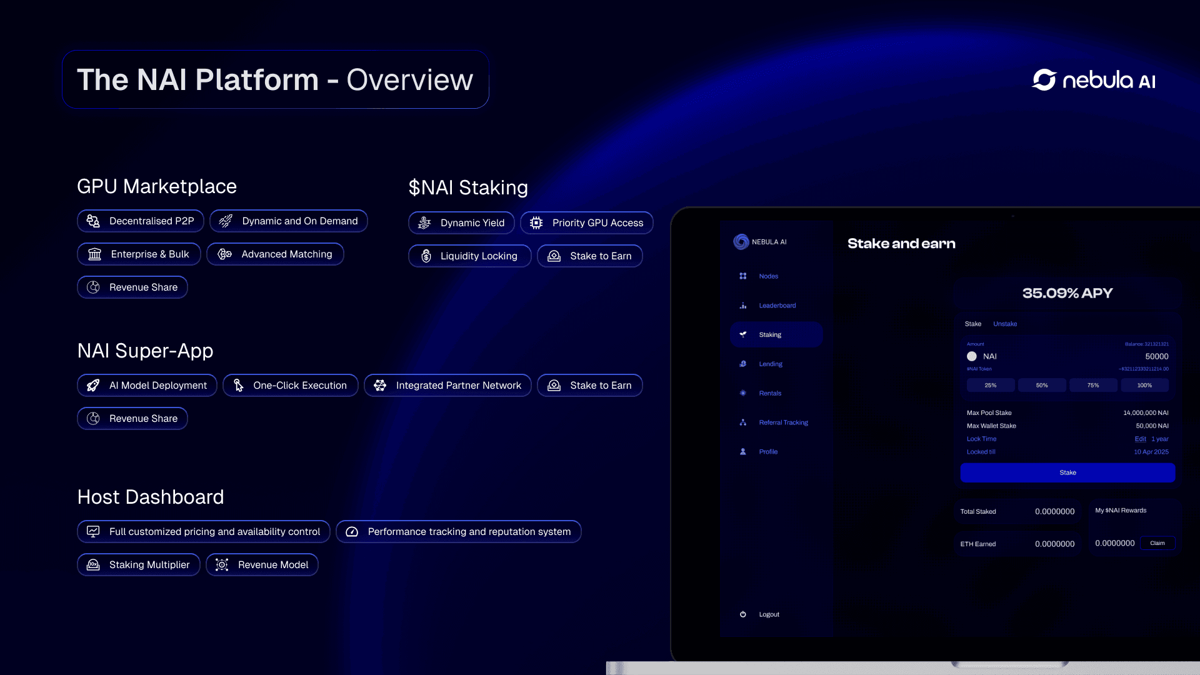Click the Nebula AI logo in the top right
This screenshot has width=1200, height=675.
click(x=1093, y=80)
